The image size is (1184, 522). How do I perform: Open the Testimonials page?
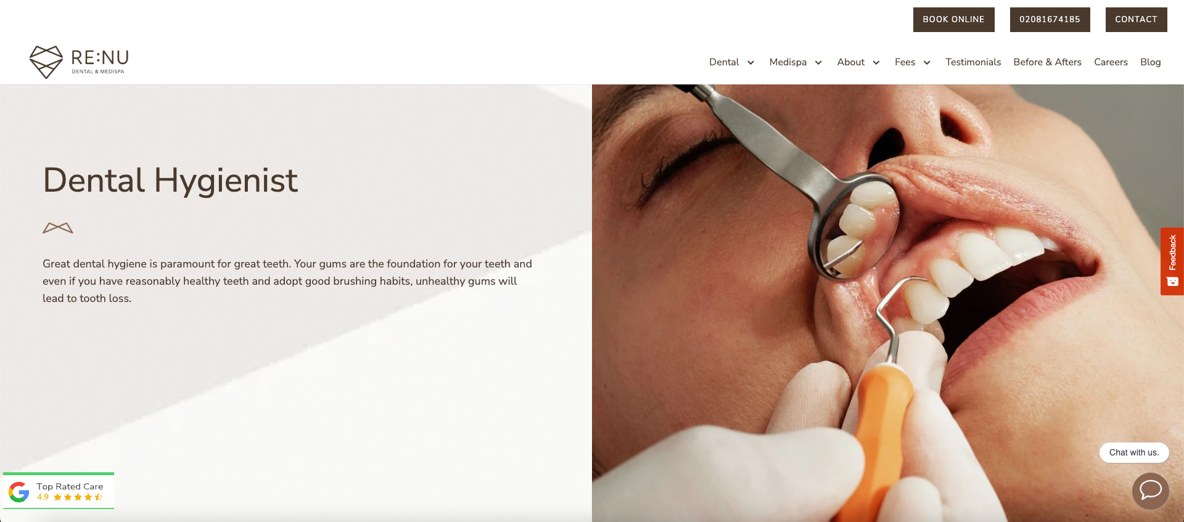pyautogui.click(x=973, y=62)
